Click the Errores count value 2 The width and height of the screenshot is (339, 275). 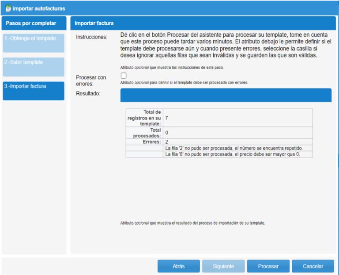[166, 142]
